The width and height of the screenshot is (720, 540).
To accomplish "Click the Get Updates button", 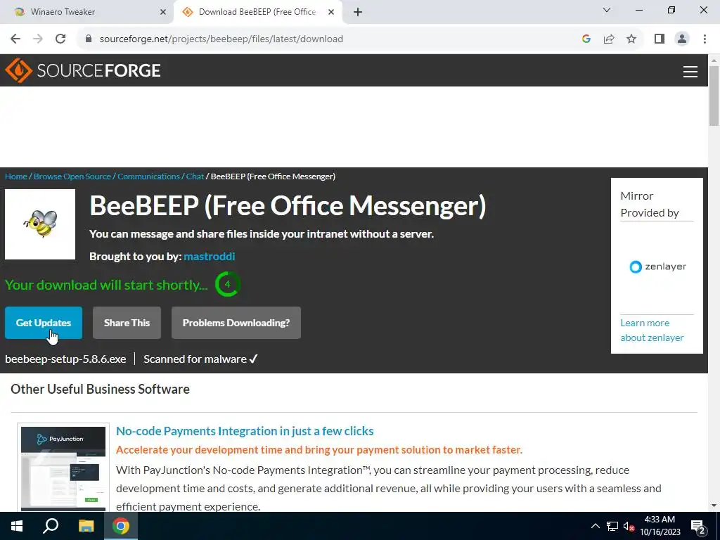I will [44, 323].
